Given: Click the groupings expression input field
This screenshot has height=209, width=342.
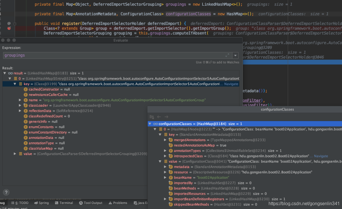Looking at the screenshot, I should point(117,55).
